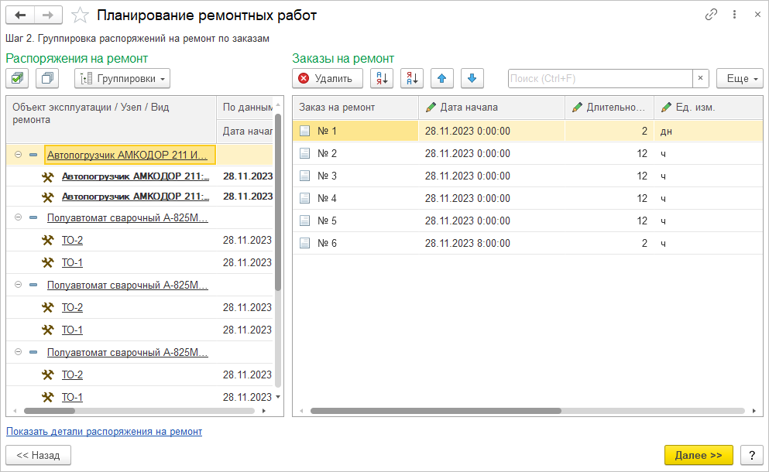Select second bold Автопогрузчик АМКОДОР 211 repair row
The image size is (769, 472).
point(136,197)
